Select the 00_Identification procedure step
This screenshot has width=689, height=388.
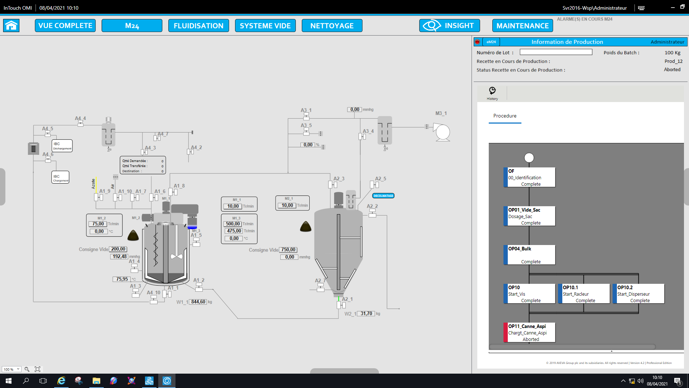(529, 177)
